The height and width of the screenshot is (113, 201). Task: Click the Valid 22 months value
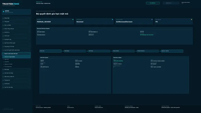pos(78,61)
